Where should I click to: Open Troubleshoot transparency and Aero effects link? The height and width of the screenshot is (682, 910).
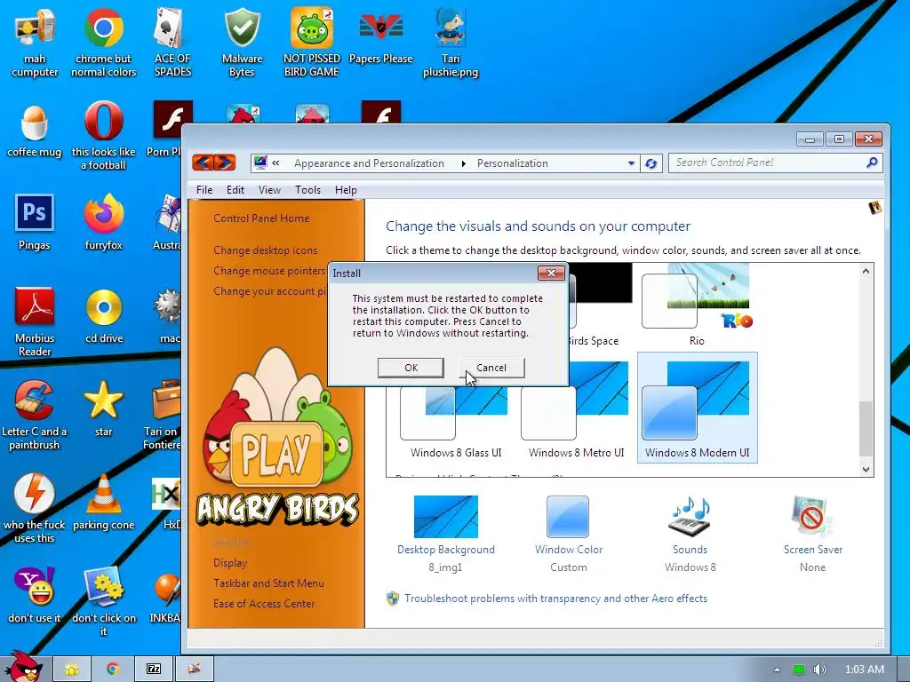point(555,598)
